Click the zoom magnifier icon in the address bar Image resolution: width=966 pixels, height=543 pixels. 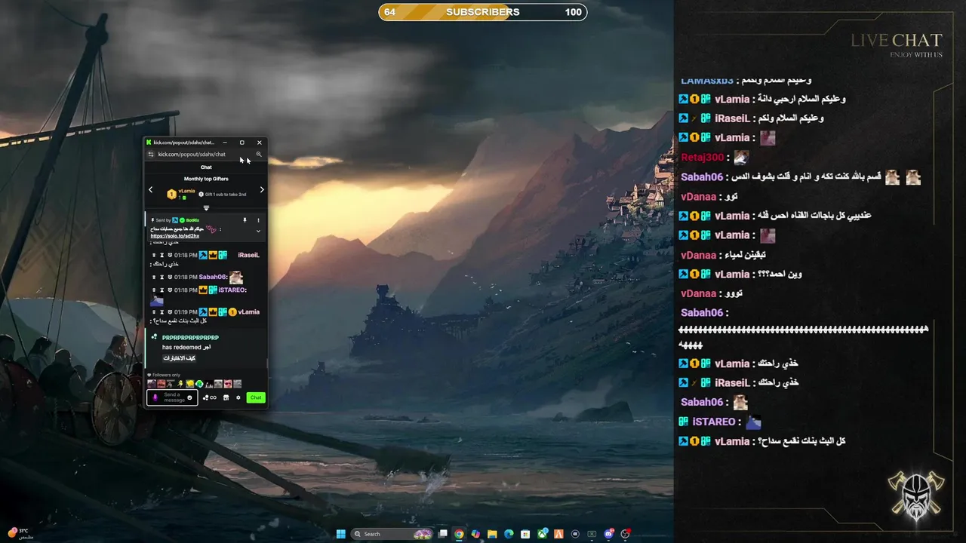coord(259,155)
